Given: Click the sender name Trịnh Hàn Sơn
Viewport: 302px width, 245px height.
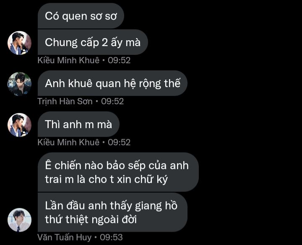Looking at the screenshot, I should 65,101.
